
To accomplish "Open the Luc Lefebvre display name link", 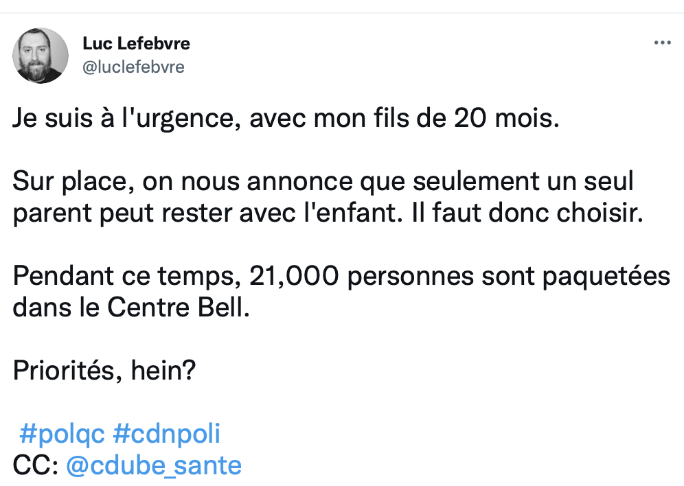I will [136, 43].
